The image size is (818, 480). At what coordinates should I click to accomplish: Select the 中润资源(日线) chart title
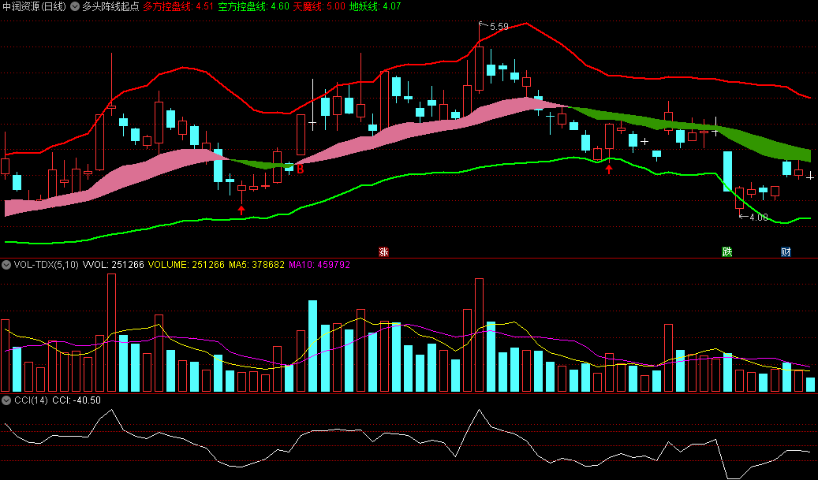click(x=35, y=6)
